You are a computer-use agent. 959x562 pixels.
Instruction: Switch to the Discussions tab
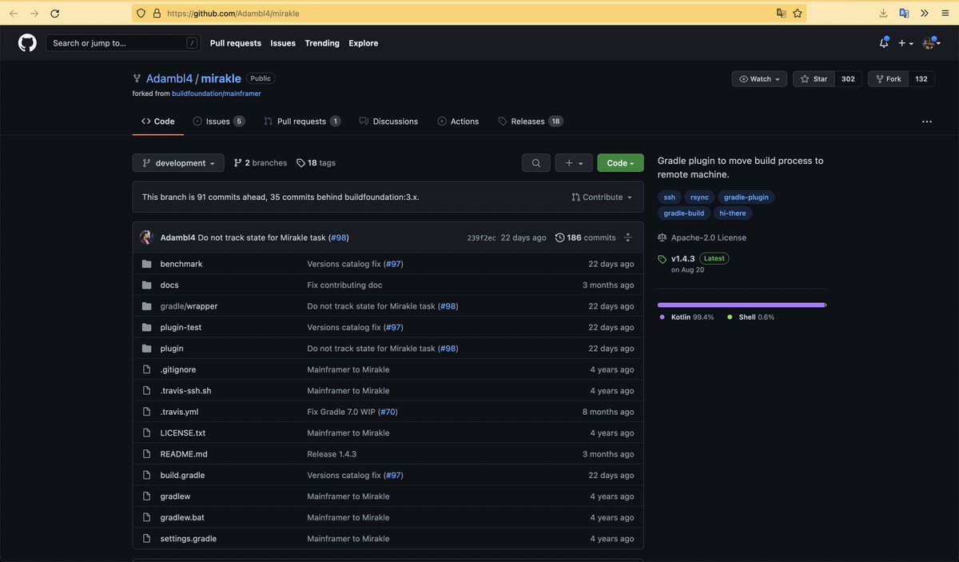coord(388,122)
